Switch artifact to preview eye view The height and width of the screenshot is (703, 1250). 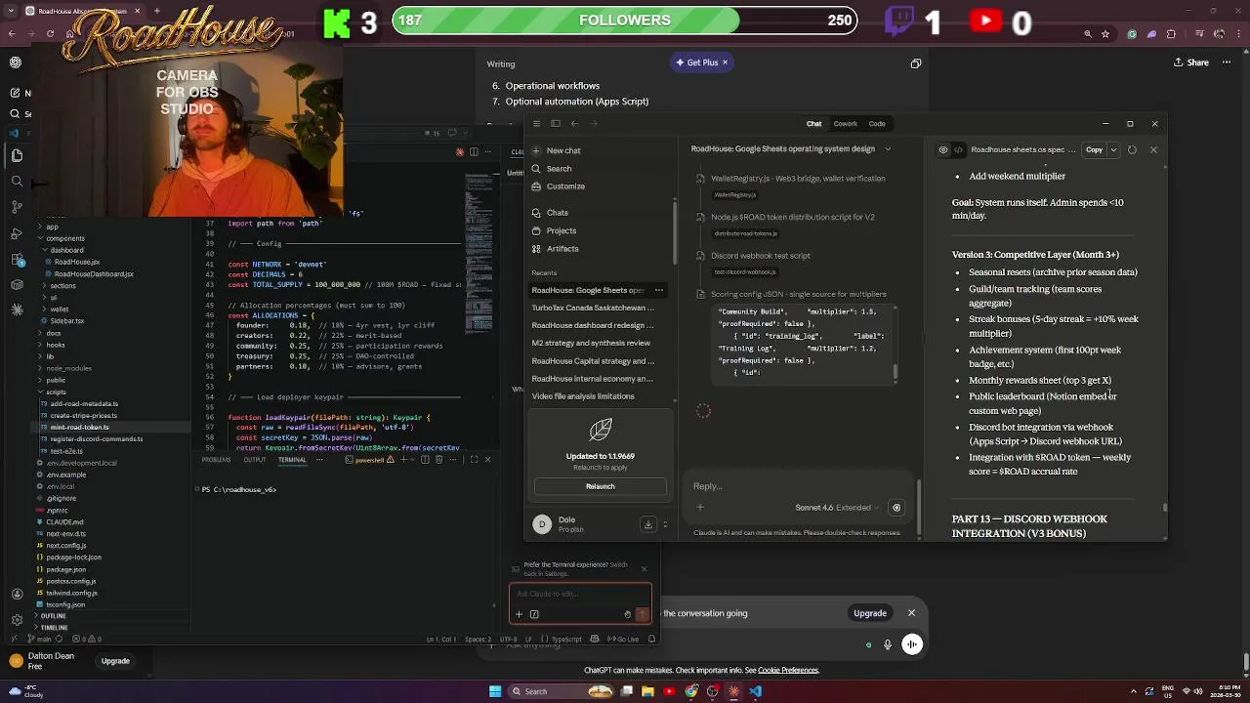click(x=942, y=150)
